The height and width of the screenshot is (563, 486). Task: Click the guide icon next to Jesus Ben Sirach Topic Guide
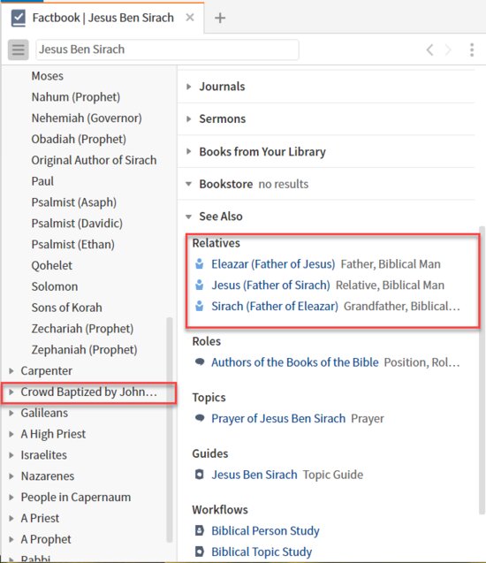(199, 475)
